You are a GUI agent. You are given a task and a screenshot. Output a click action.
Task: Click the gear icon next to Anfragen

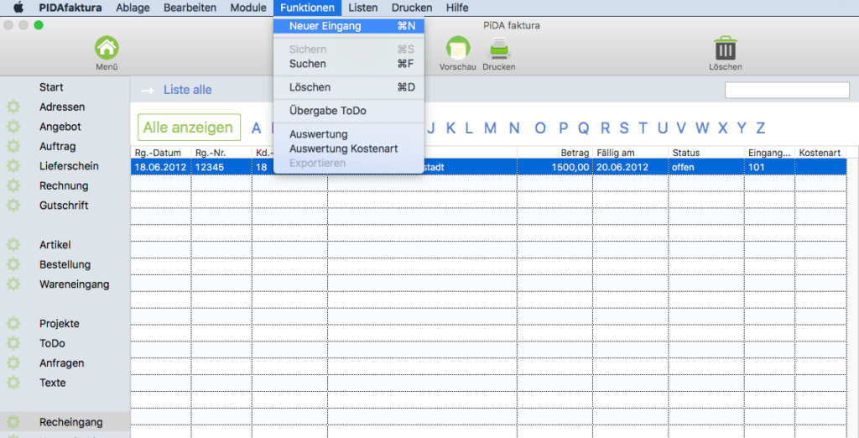13,362
